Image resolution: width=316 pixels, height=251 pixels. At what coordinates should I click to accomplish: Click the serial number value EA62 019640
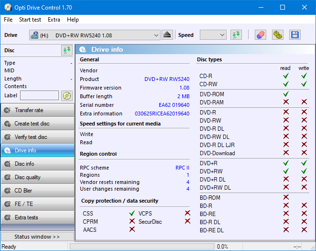pos(174,105)
